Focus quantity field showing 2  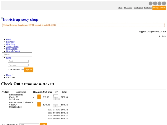[x=55, y=96]
